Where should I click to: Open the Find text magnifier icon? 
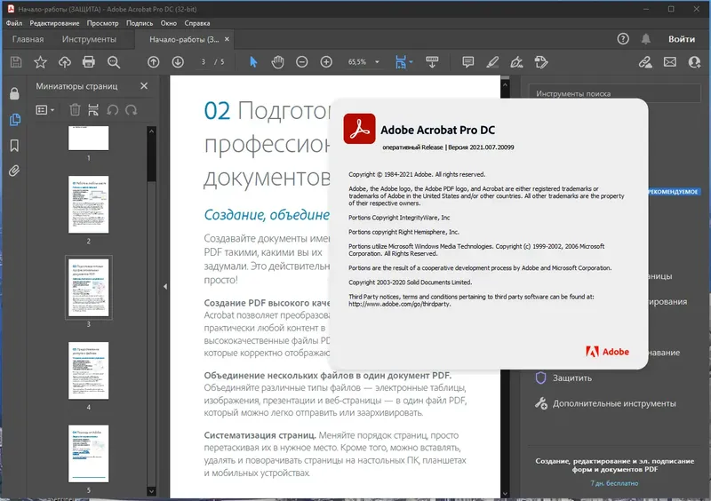(x=114, y=62)
